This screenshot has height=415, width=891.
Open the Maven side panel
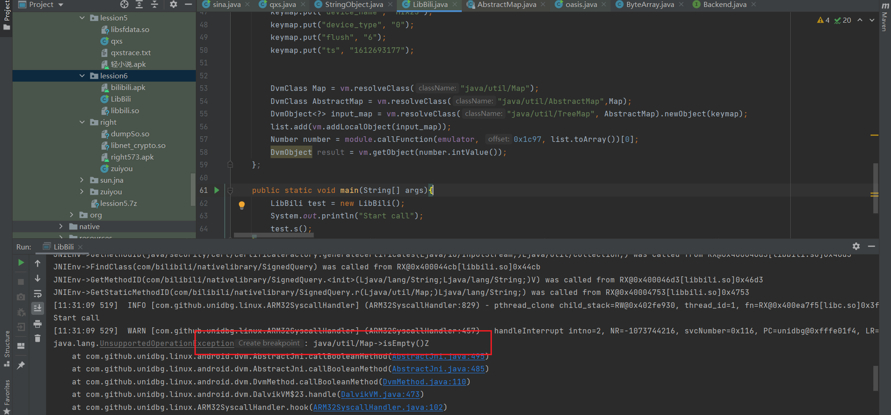coord(885,17)
